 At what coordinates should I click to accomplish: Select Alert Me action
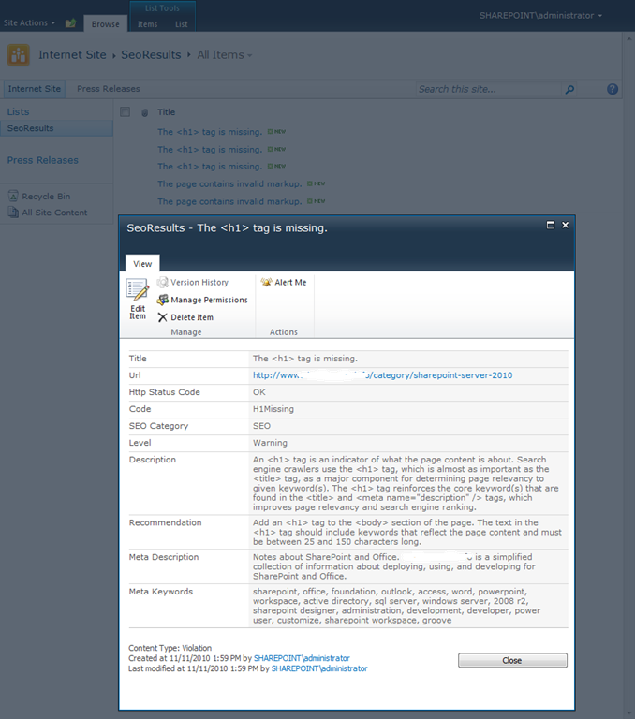pos(284,283)
